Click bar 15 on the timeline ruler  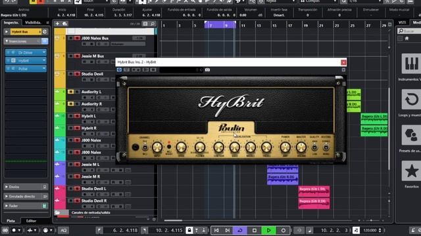(274, 26)
